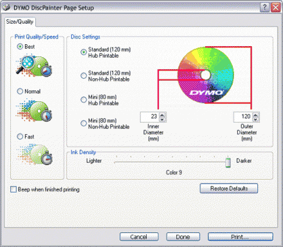Viewport: 283px width, 247px height.
Task: Click the Done button
Action: [183, 237]
